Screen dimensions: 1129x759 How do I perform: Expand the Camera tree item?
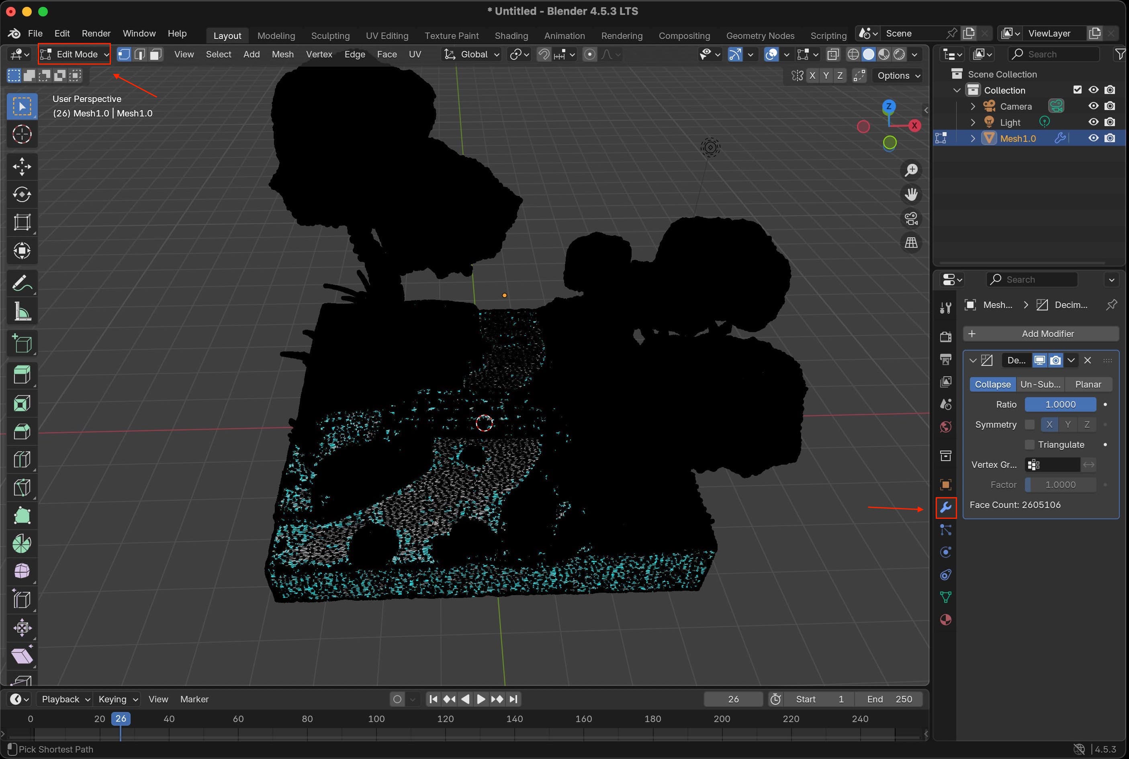point(973,106)
